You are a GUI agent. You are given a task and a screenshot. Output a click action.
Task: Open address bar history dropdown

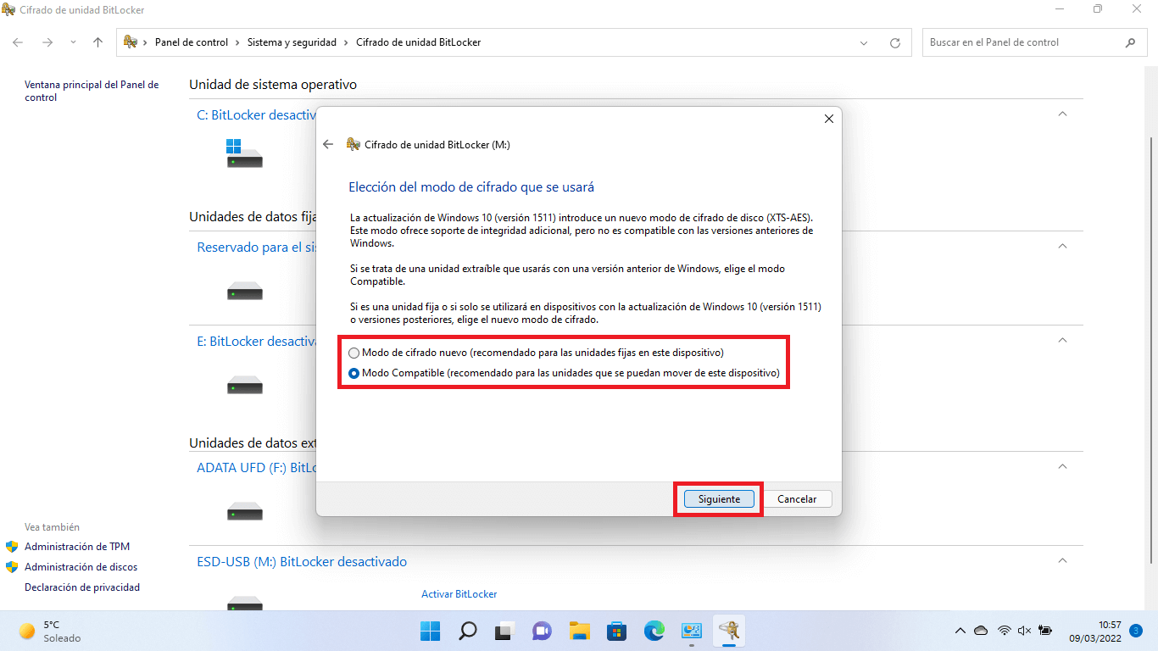[864, 42]
